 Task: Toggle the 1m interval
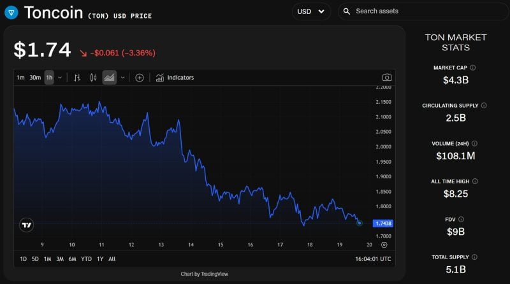tap(20, 78)
